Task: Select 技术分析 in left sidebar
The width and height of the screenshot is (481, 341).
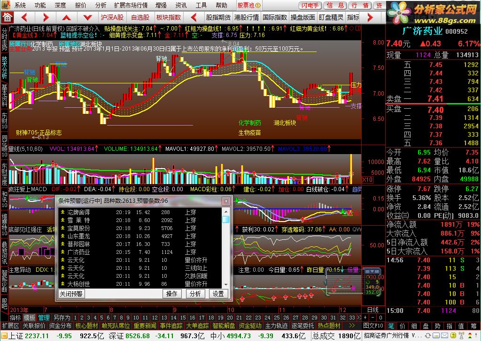Action: [4, 67]
